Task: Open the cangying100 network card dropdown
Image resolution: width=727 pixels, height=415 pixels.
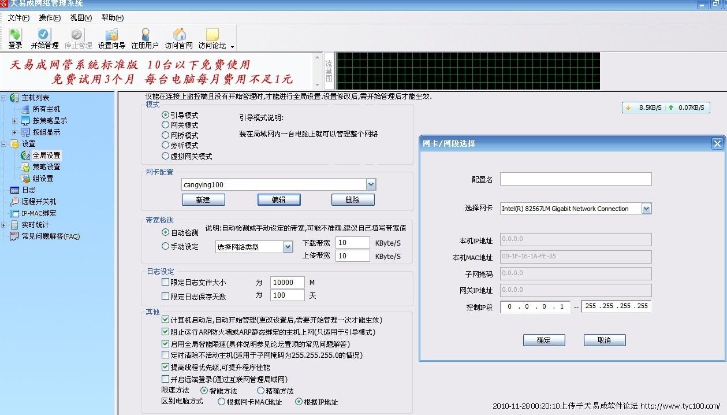Action: click(x=371, y=184)
